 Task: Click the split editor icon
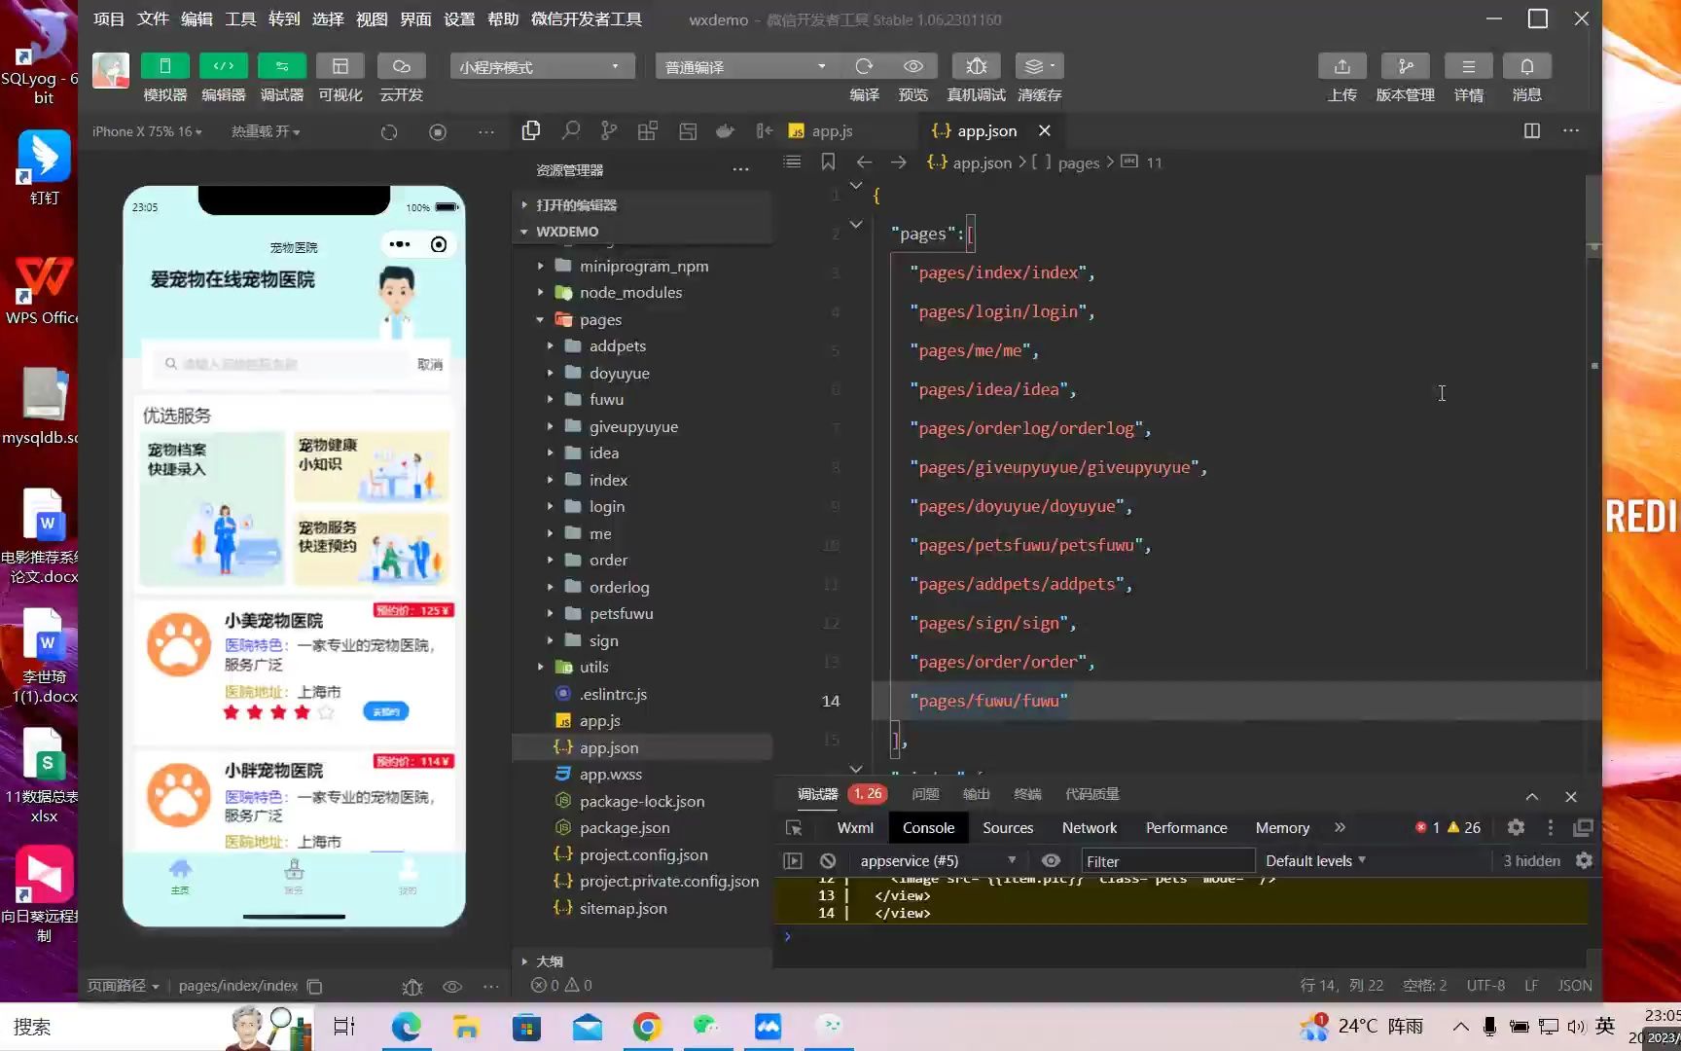point(1531,130)
